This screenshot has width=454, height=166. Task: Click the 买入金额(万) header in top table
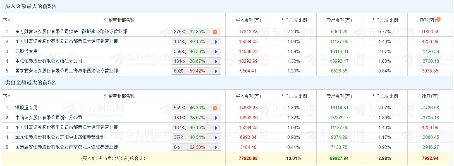[x=248, y=20]
